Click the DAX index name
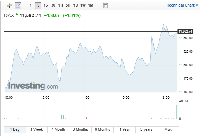Screen dimensions: 201x137 pos(9,15)
